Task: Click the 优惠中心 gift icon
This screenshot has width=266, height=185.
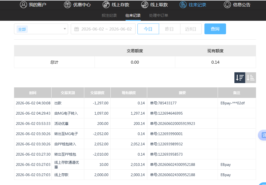Action: tap(67, 5)
